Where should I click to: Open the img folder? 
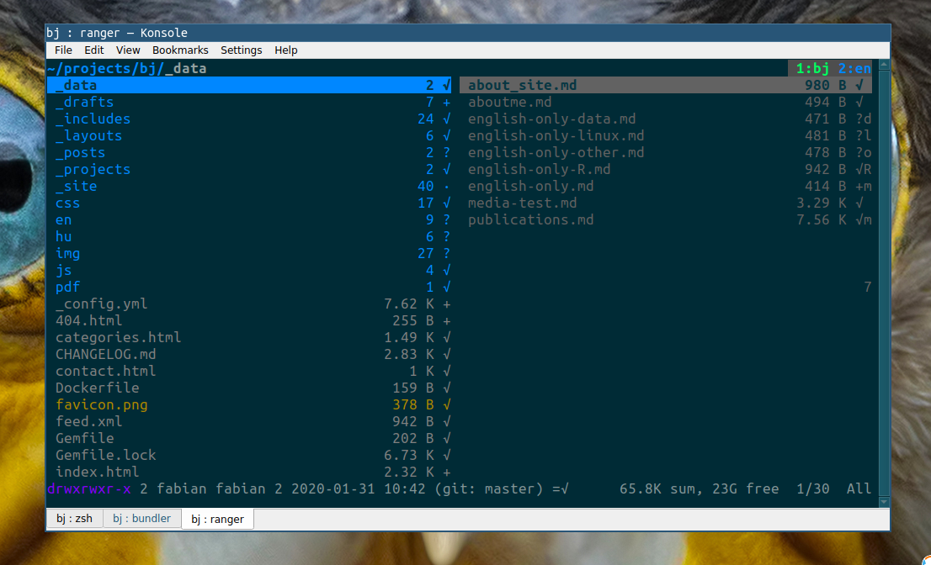click(x=67, y=253)
